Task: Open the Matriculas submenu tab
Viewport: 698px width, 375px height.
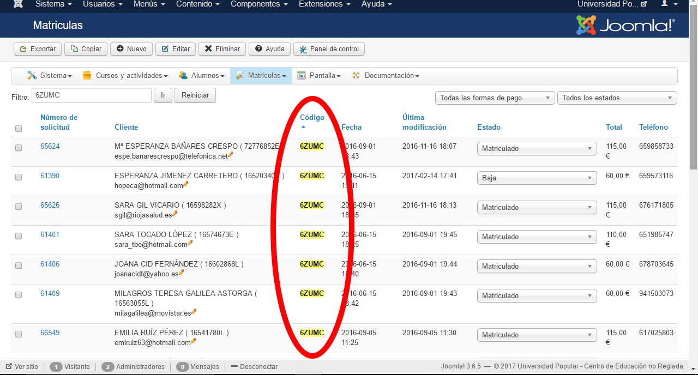Action: click(261, 76)
